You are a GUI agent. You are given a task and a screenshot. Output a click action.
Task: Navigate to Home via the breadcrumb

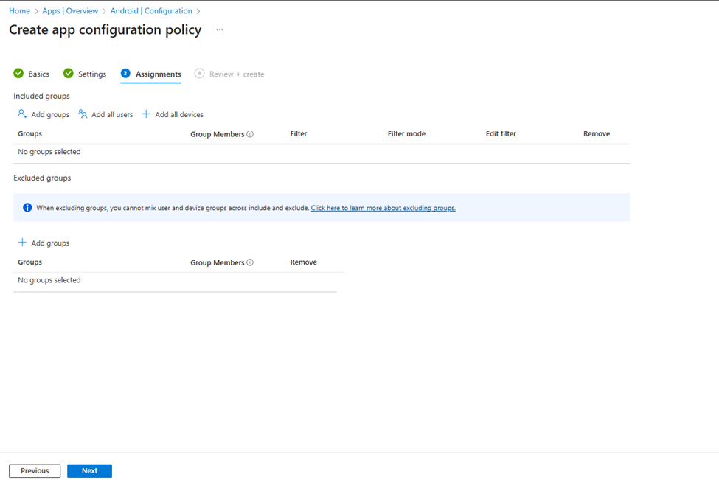[x=18, y=10]
